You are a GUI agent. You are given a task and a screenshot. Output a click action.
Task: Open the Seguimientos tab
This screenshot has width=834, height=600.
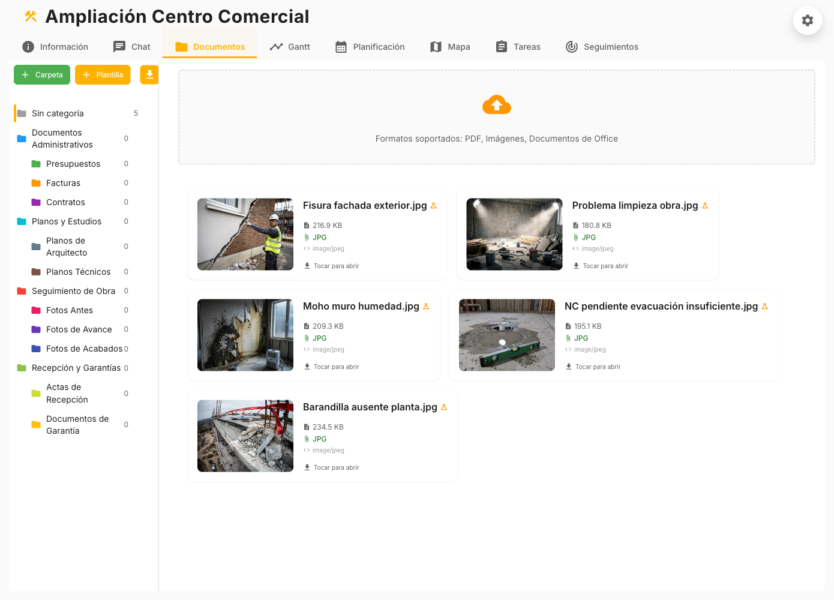click(602, 46)
